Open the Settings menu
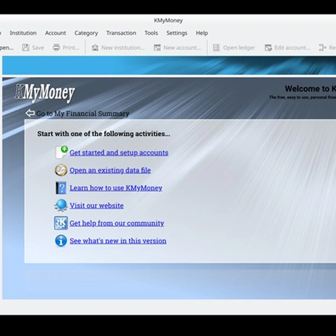336x336 pixels. (x=177, y=33)
